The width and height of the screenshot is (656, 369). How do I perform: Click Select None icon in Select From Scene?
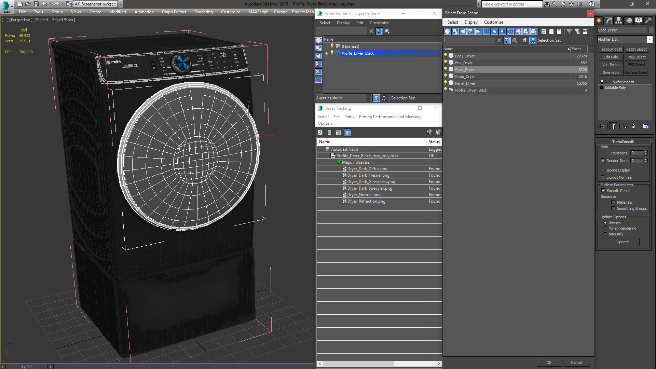551,31
